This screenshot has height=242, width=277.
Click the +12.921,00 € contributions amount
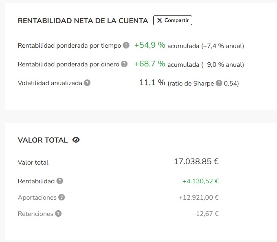[198, 198]
